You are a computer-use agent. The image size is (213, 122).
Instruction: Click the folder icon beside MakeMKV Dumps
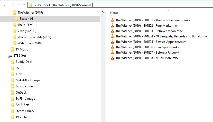tap(12, 80)
